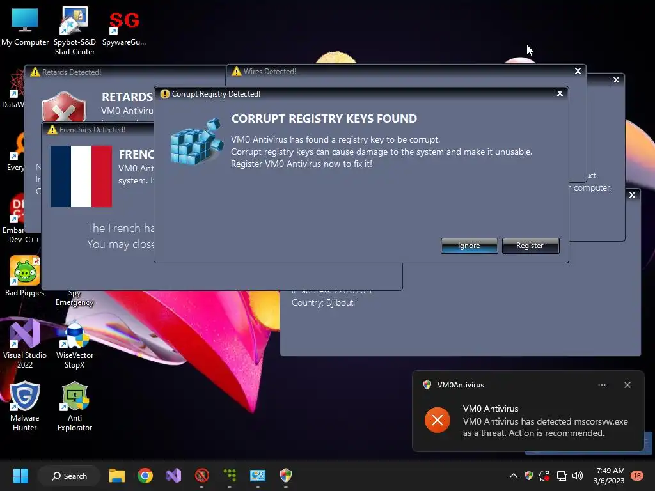The image size is (655, 491).
Task: Open Bad Piggies desktop shortcut
Action: click(25, 276)
